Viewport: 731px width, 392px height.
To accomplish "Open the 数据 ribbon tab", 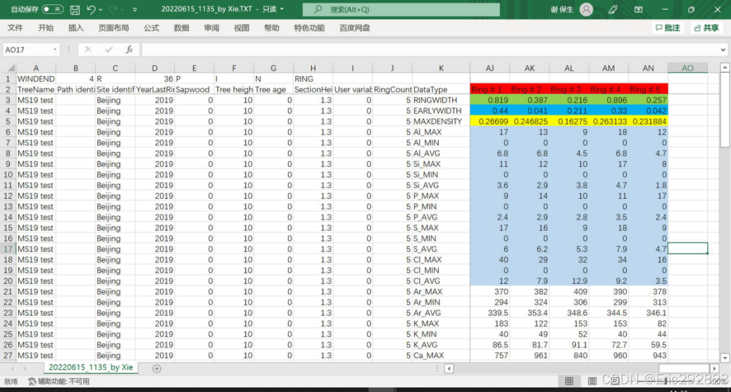I will (181, 28).
